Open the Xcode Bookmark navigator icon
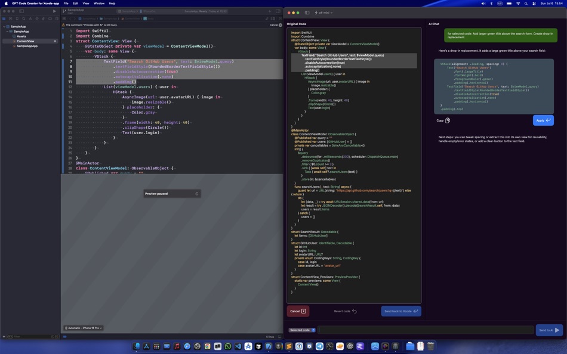This screenshot has height=354, width=567. [17, 18]
